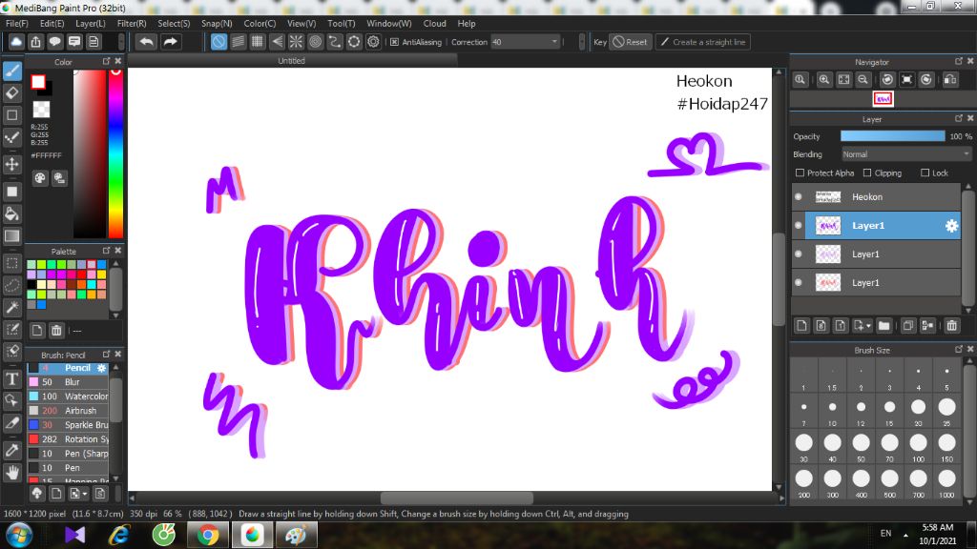Open the File menu
The image size is (977, 549).
click(x=17, y=23)
